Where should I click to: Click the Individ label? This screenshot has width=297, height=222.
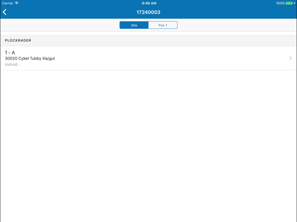12,64
